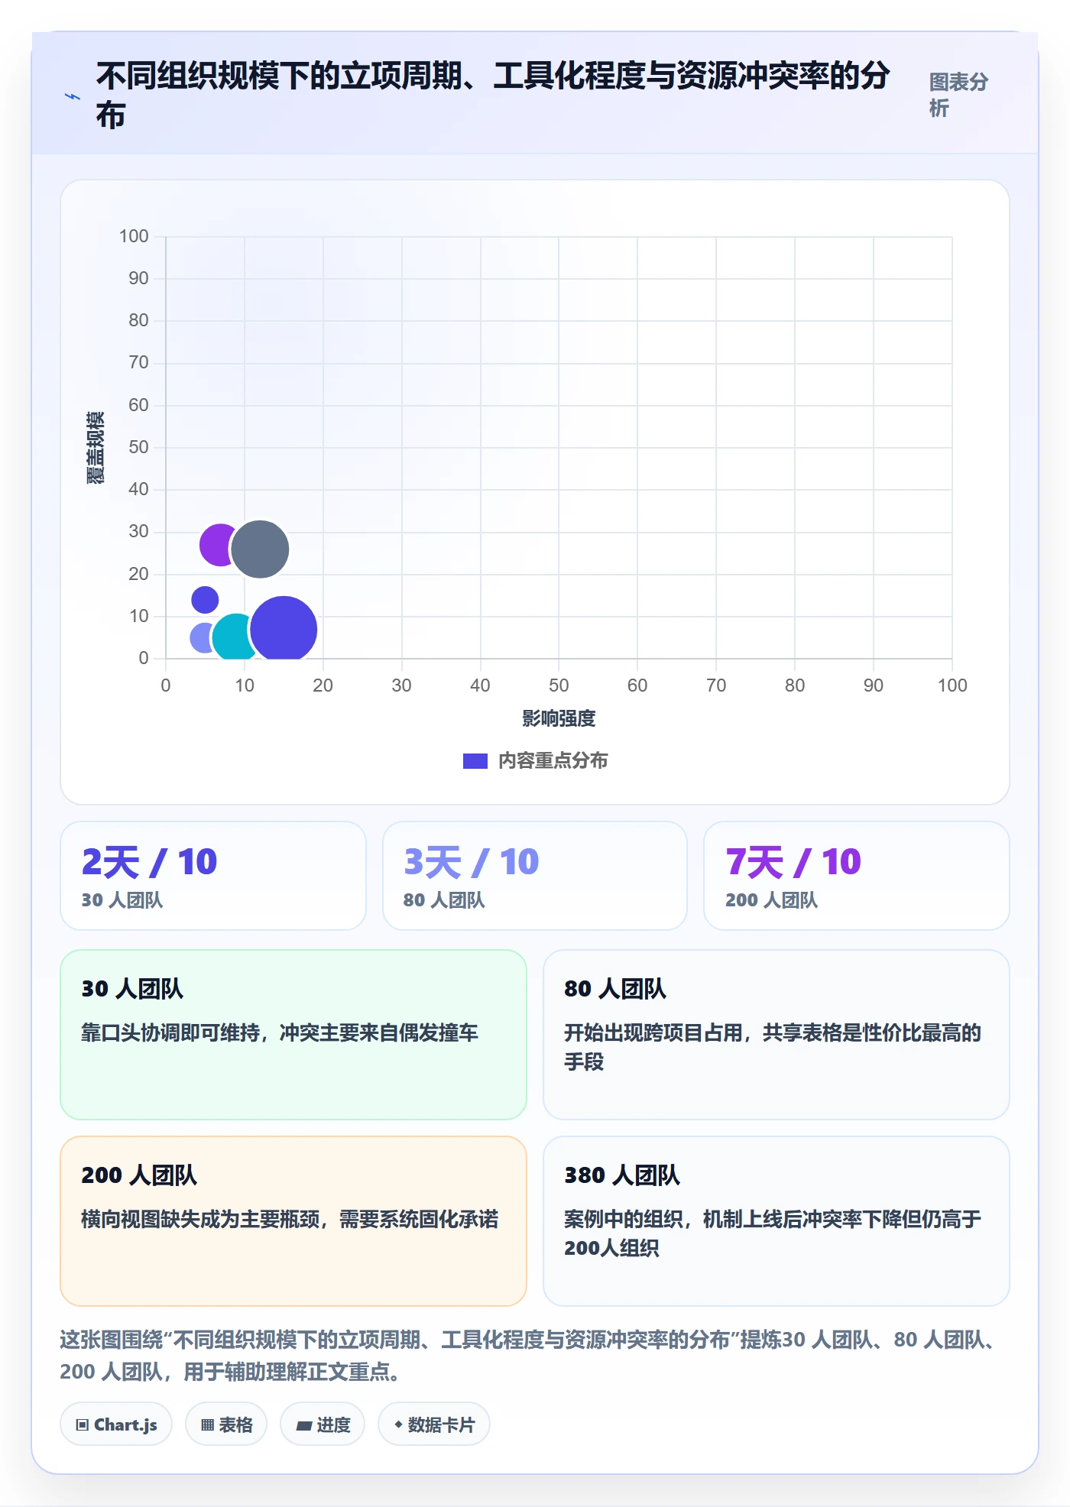Click the 覆盖规模 y-axis label
The height and width of the screenshot is (1507, 1070).
pos(96,448)
